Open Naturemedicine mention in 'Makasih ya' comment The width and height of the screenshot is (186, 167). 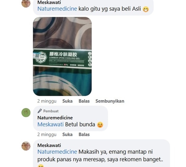57,152
